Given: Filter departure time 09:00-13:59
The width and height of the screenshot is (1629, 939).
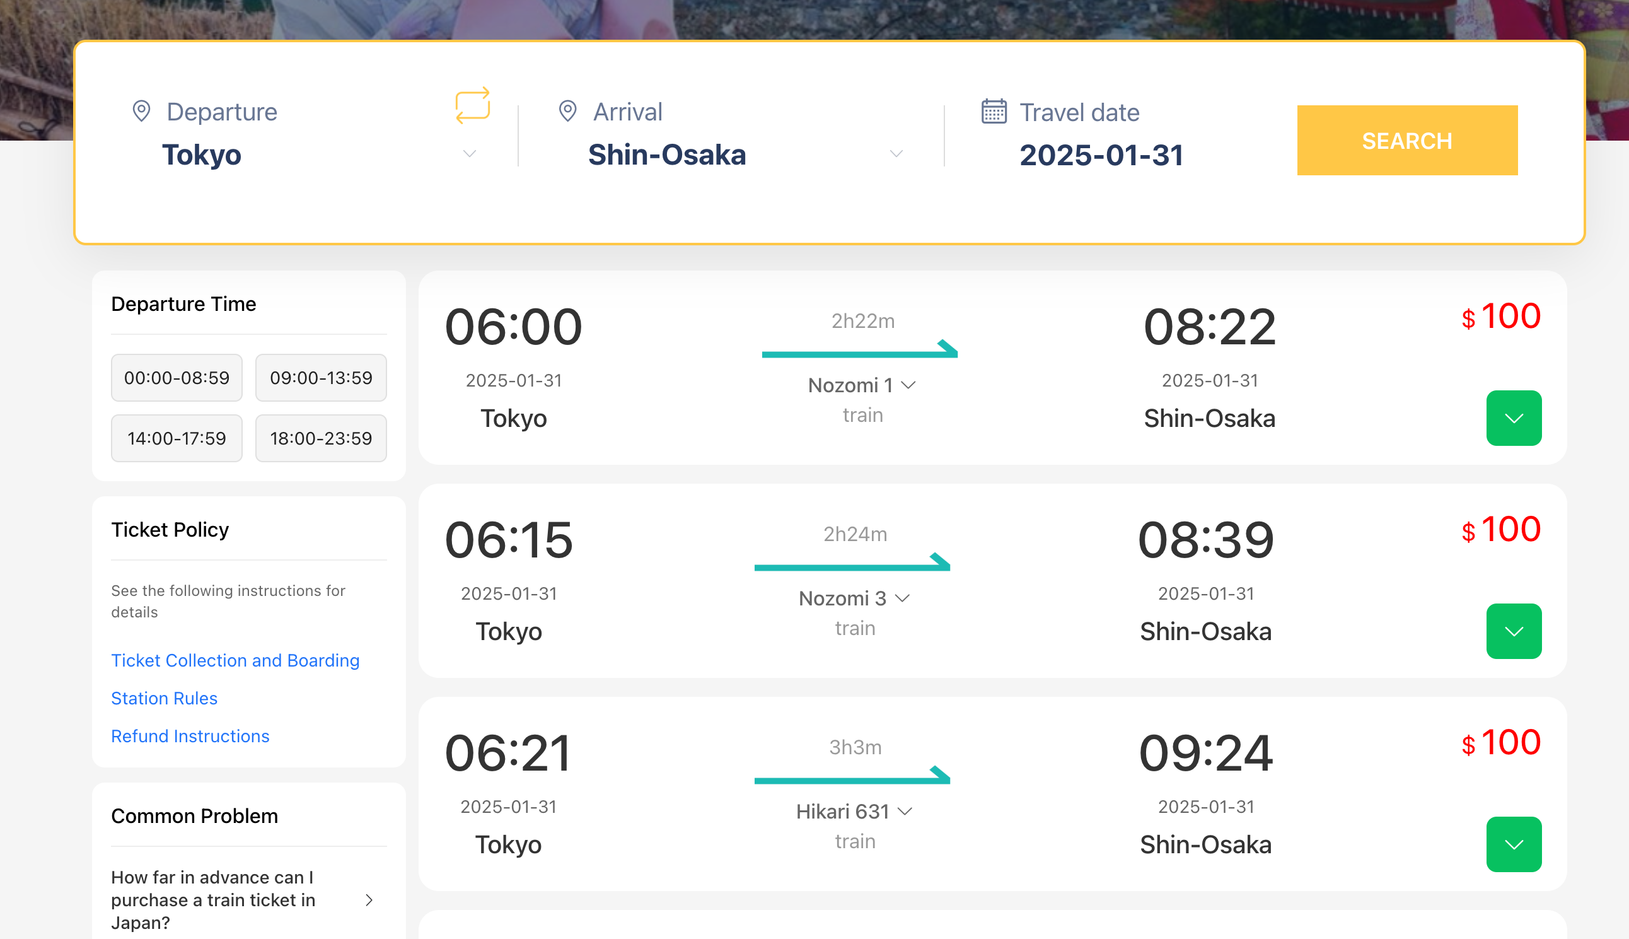Looking at the screenshot, I should [321, 377].
